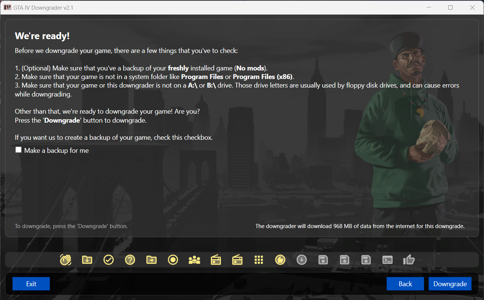
Task: Click the bold 'freshly' word
Action: pyautogui.click(x=179, y=68)
